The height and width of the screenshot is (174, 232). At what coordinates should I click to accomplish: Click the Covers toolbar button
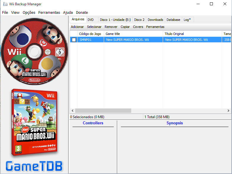tap(138, 27)
